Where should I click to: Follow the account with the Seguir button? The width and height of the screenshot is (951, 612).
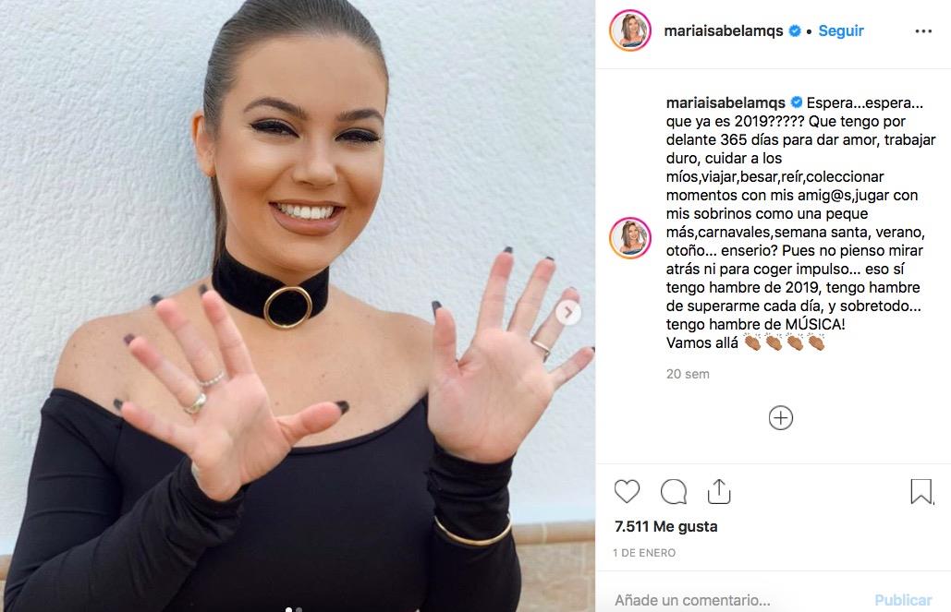(x=841, y=30)
